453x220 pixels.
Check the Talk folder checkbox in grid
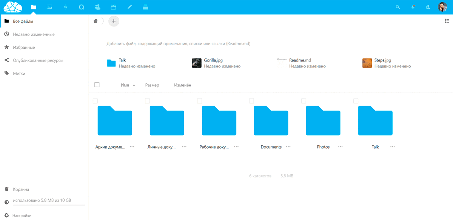pyautogui.click(x=356, y=101)
